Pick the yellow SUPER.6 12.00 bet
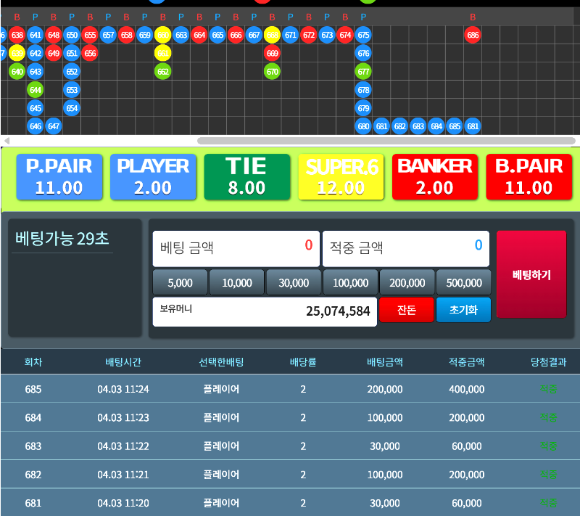580x516 pixels. tap(341, 176)
